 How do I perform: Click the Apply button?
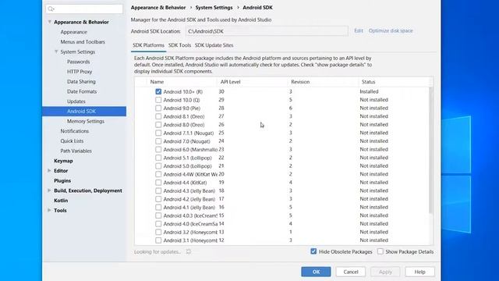pos(385,272)
